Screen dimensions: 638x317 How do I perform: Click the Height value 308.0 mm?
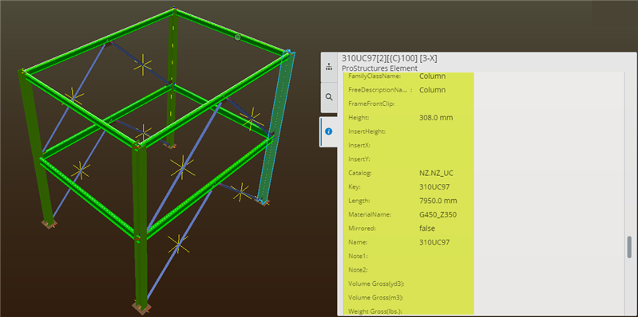click(436, 118)
